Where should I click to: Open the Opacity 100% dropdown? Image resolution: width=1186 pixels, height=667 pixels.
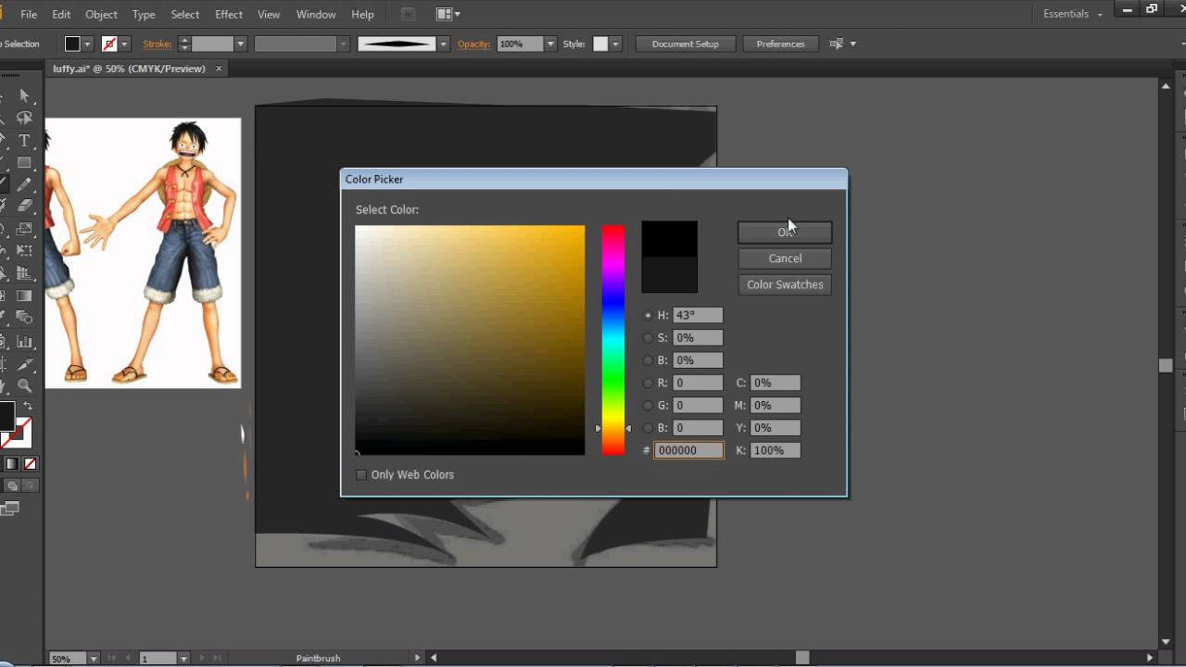550,44
